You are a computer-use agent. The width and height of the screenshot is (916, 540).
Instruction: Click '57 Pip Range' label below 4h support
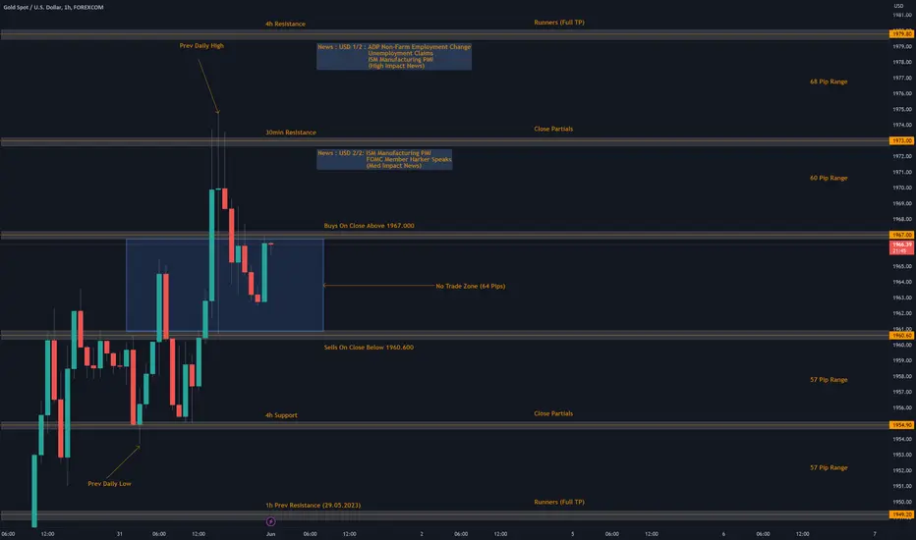829,467
